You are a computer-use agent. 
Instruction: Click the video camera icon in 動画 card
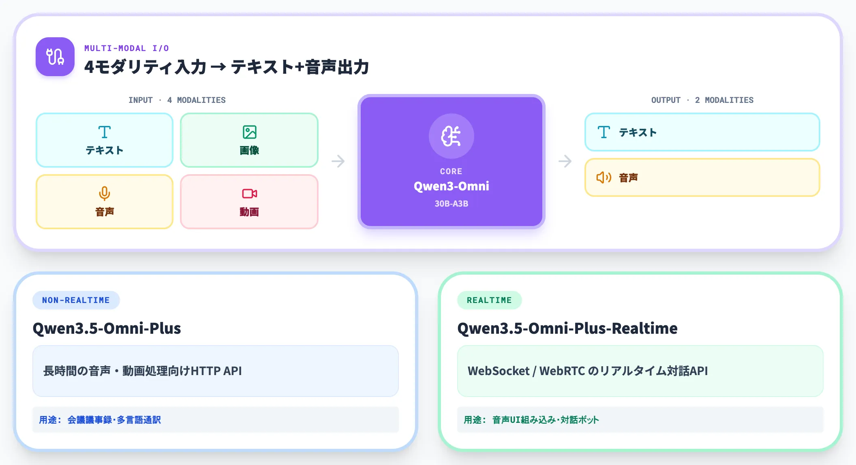[x=249, y=194]
